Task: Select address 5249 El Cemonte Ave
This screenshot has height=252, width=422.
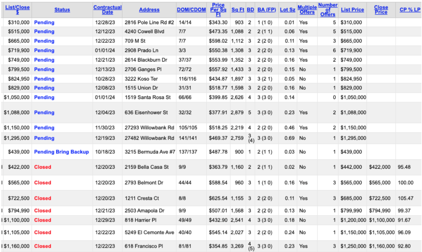Action: point(149,232)
